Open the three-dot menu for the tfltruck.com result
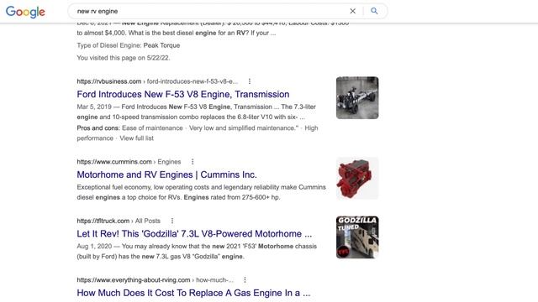 point(172,221)
